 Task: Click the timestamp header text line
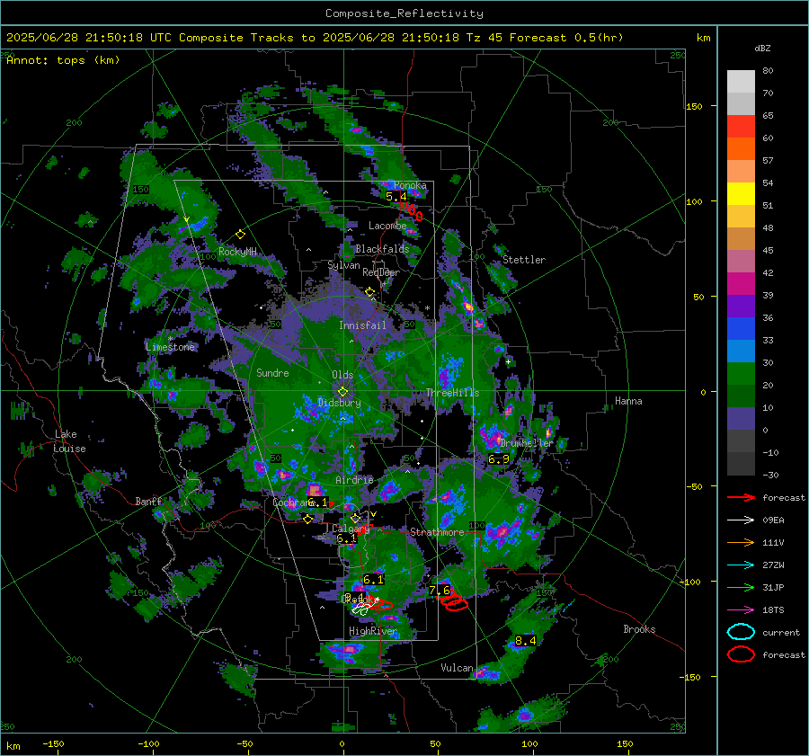click(x=315, y=38)
